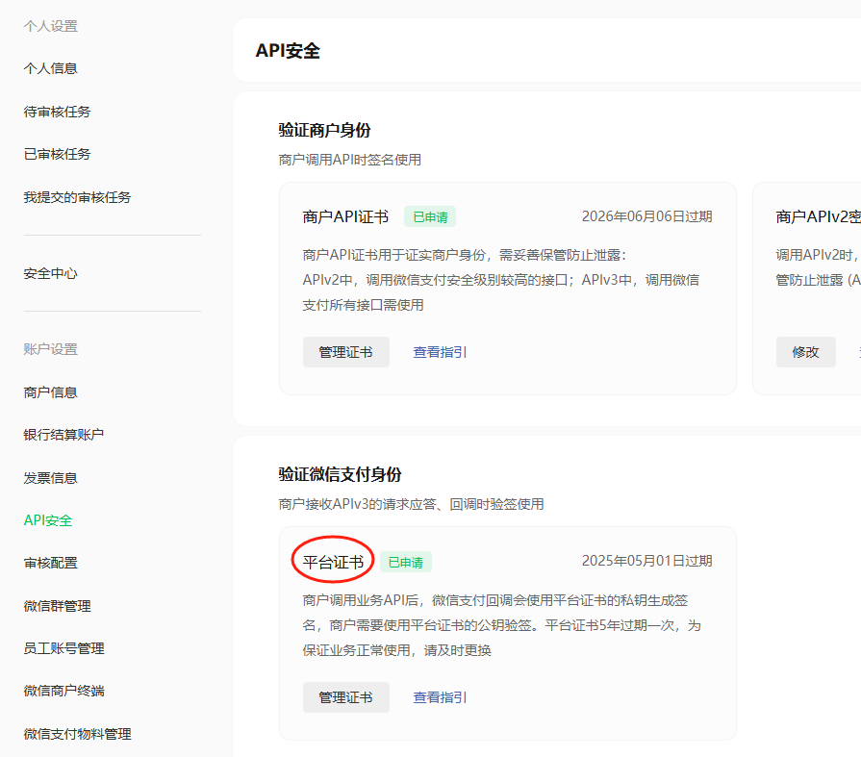Screen dimensions: 861x757
Task: Open 查看指引 link in 平台证书 card
Action: pos(440,697)
